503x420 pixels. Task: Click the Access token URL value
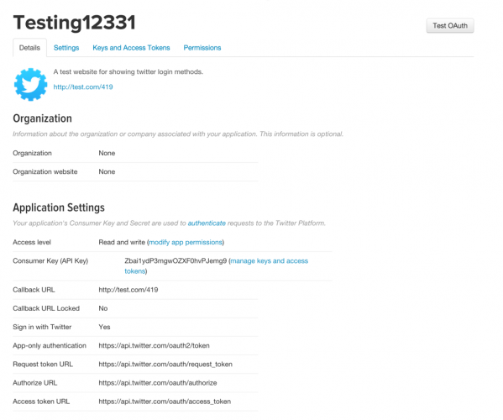pos(165,402)
